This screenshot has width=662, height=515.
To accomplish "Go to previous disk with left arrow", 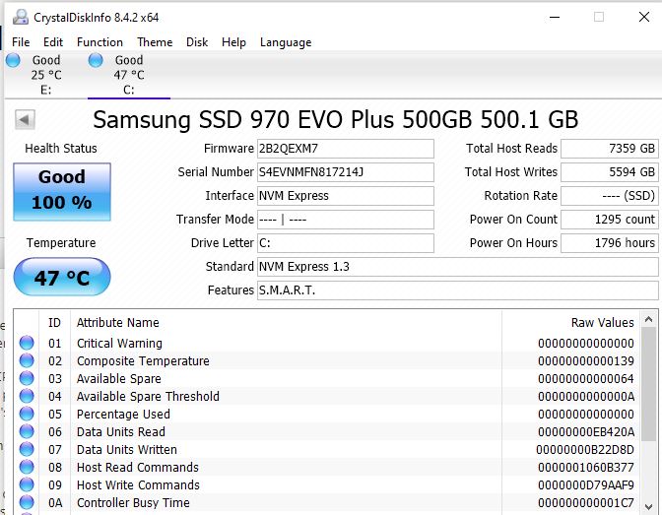I will (25, 120).
